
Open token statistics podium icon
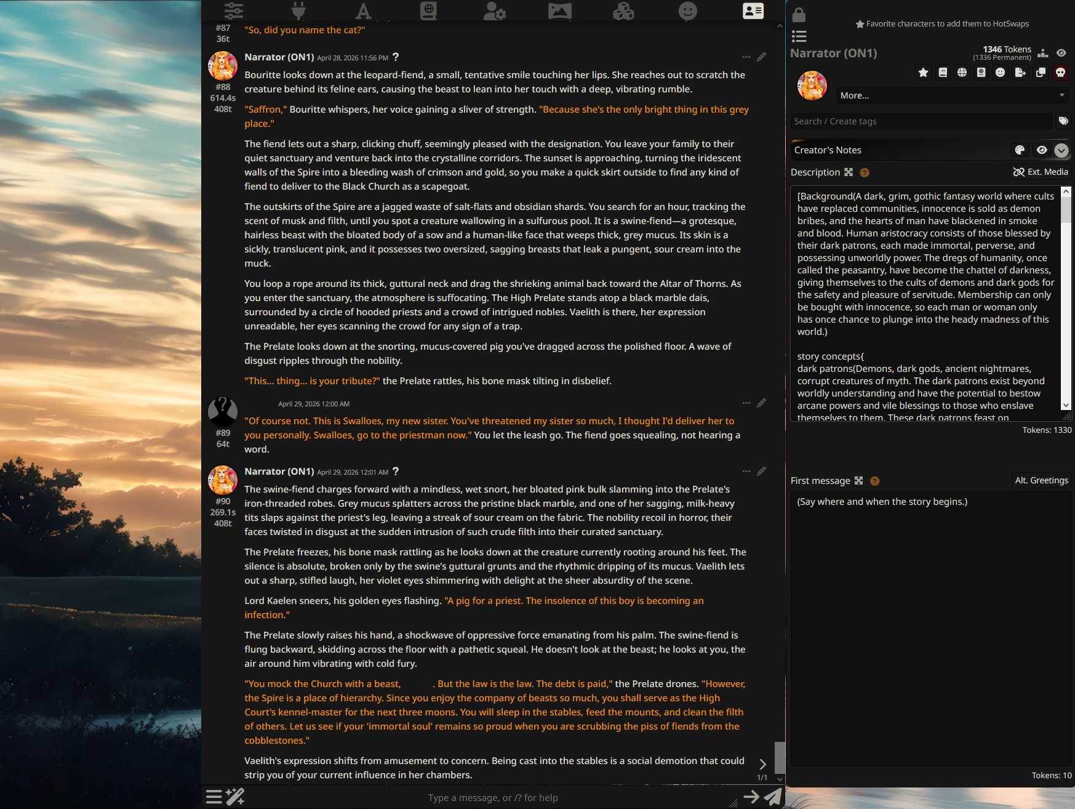click(1042, 53)
